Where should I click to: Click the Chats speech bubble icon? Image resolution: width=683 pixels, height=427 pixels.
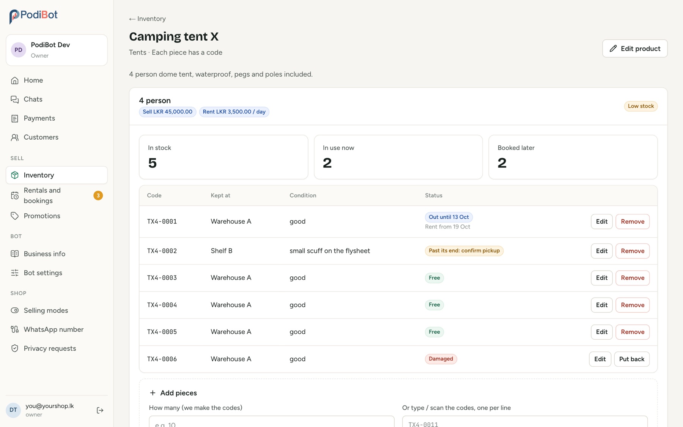(15, 99)
